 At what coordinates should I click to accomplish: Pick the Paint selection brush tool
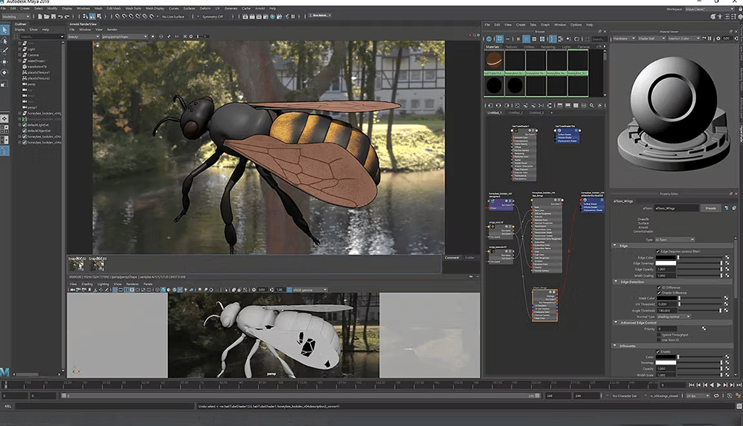[5, 51]
